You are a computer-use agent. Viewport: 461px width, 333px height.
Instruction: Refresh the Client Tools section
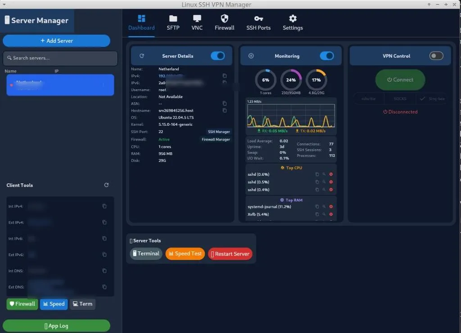click(x=106, y=185)
